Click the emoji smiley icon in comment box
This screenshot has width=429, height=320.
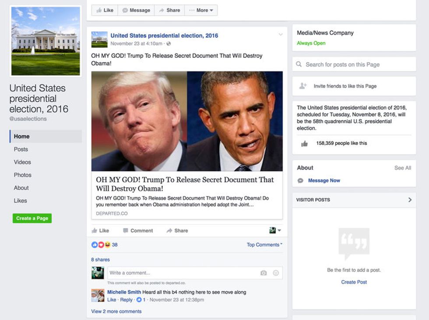click(x=276, y=273)
